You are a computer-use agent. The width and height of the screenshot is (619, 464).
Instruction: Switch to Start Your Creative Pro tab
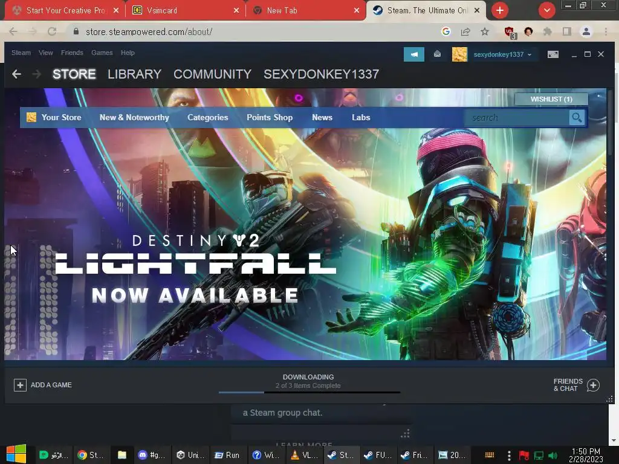point(65,10)
